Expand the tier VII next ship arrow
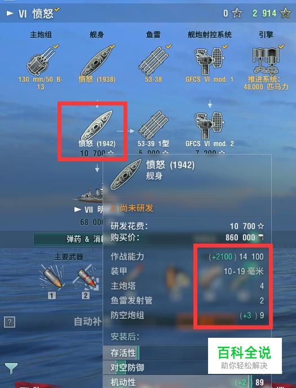The image size is (296, 388). 78,210
